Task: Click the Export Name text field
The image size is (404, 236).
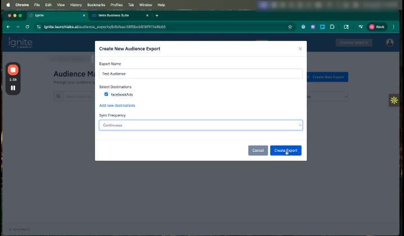Action: 201,74
